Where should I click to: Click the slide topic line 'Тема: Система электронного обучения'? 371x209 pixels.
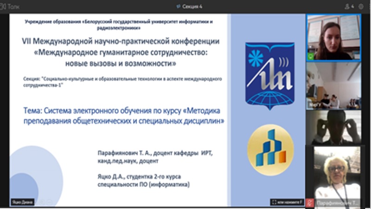(x=122, y=110)
